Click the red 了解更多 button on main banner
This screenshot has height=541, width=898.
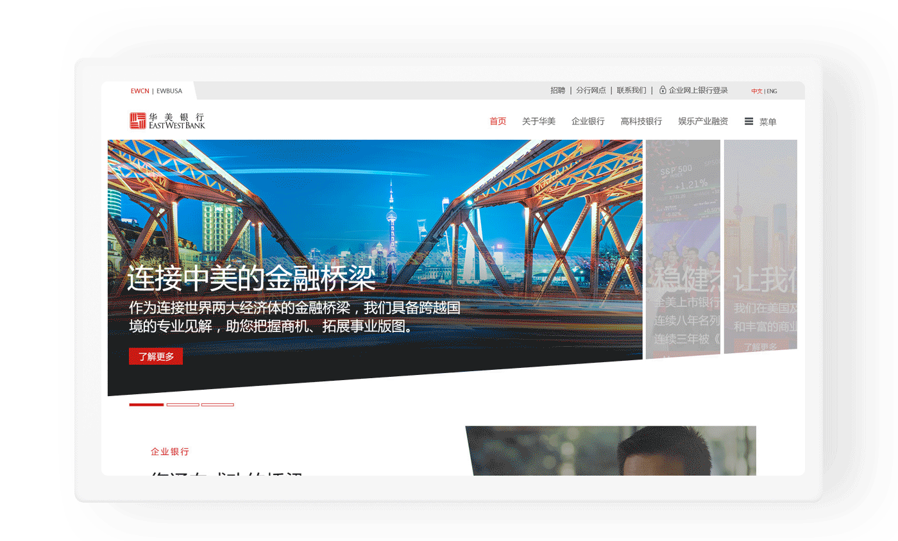[156, 356]
